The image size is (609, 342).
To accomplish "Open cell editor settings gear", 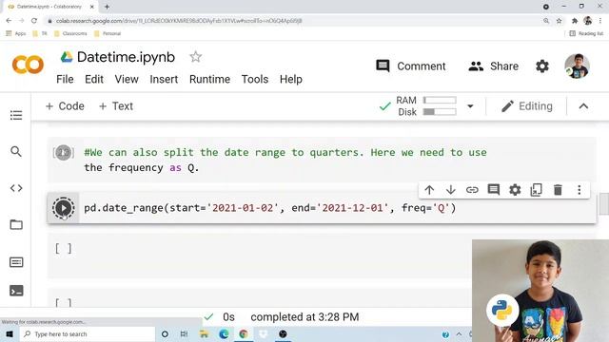I will 515,190.
